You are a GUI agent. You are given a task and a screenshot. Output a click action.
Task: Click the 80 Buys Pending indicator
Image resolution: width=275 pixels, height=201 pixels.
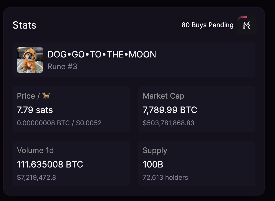click(207, 25)
